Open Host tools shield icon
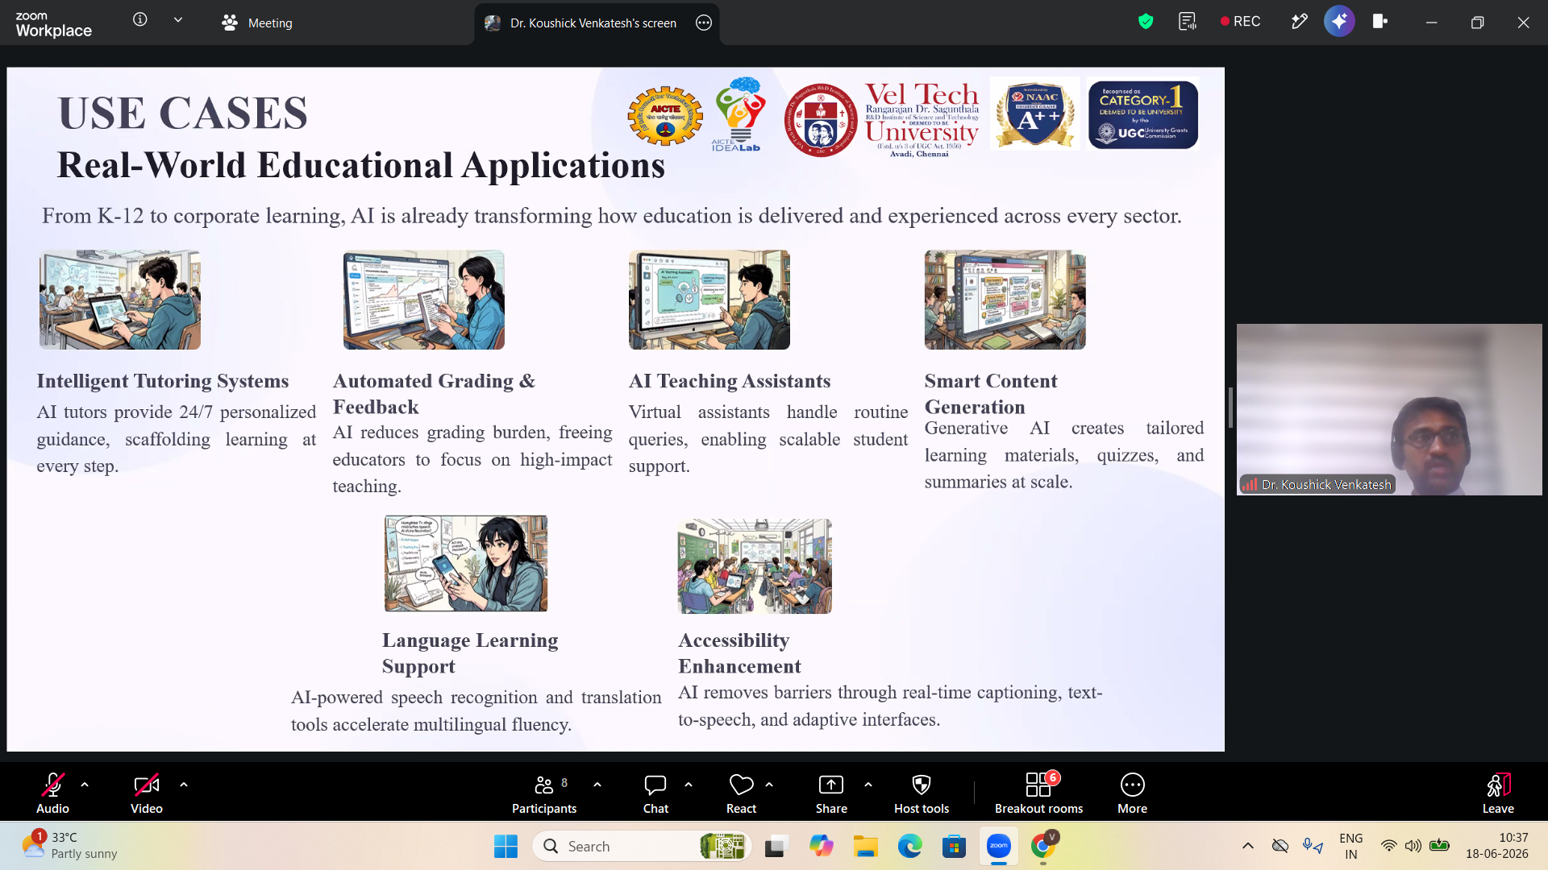The width and height of the screenshot is (1548, 870). pos(922,793)
